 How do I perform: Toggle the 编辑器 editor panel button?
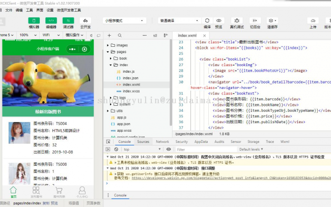tap(51, 21)
